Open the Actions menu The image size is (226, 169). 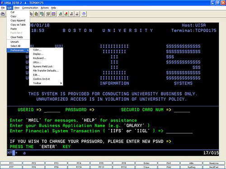click(x=45, y=8)
